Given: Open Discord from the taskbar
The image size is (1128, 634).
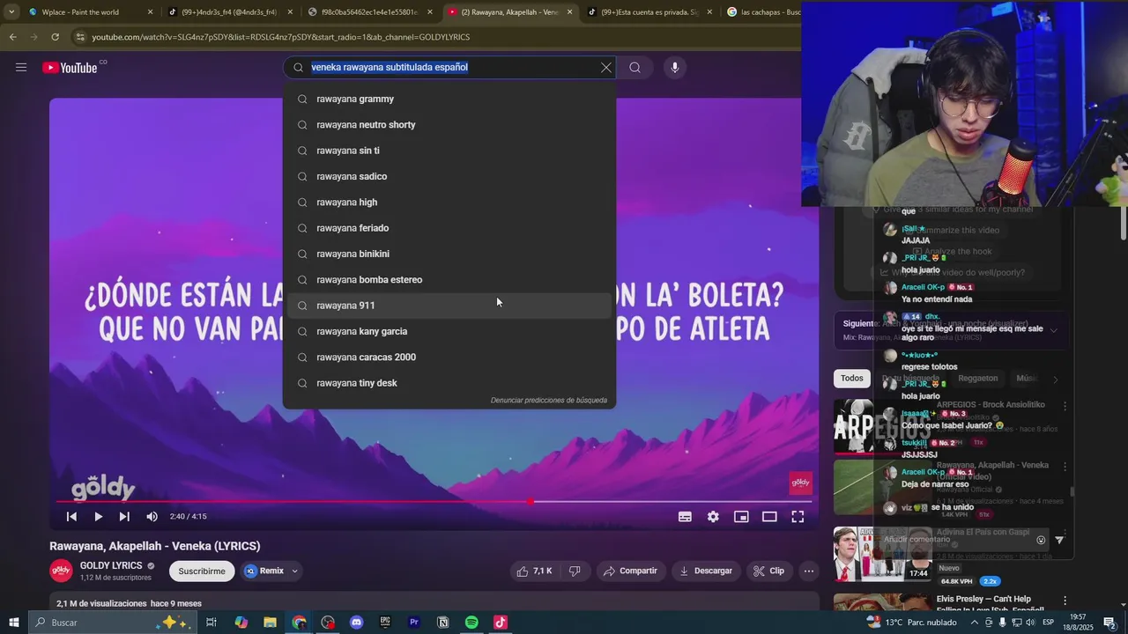Looking at the screenshot, I should pos(356,623).
